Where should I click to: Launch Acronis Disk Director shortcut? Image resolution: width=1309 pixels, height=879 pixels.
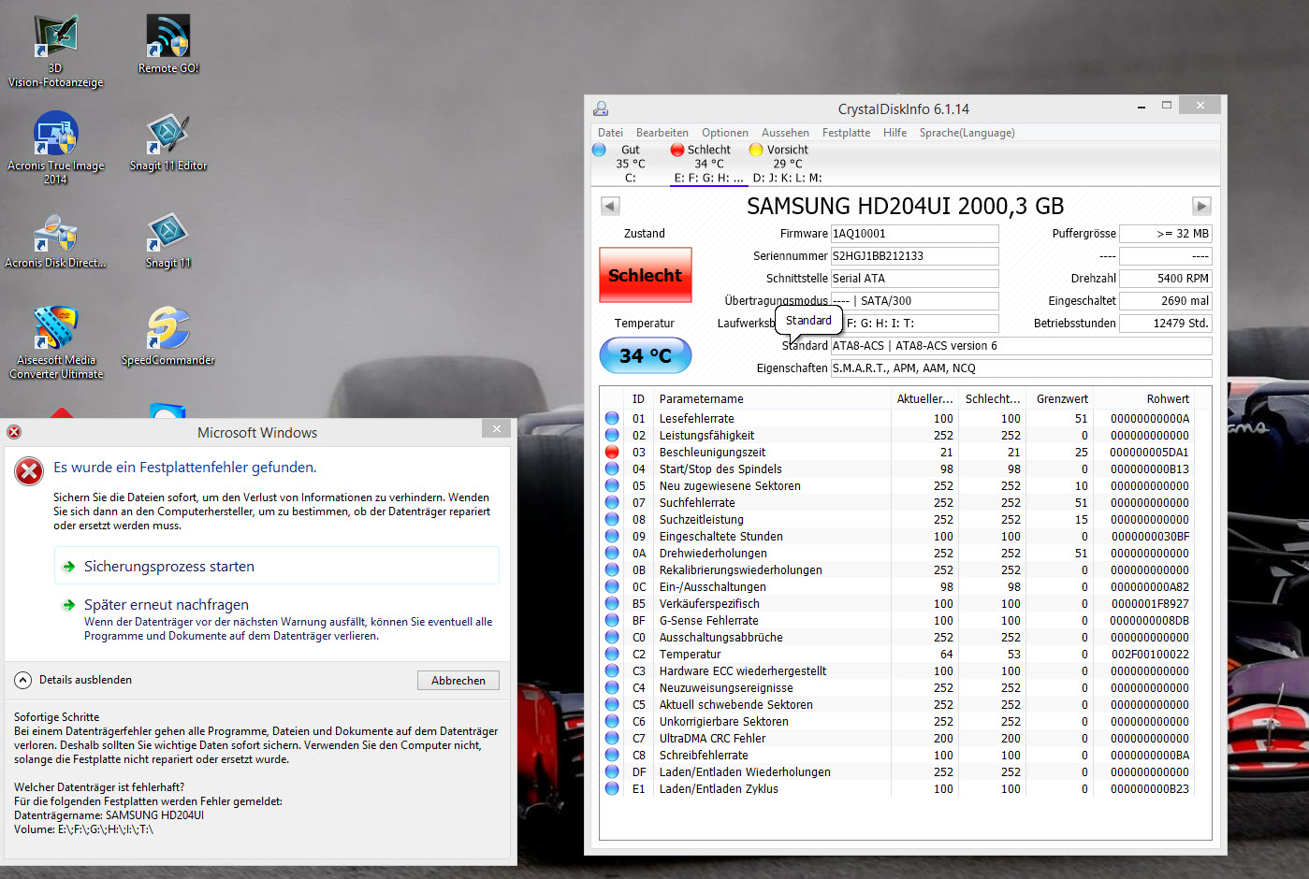tap(55, 239)
